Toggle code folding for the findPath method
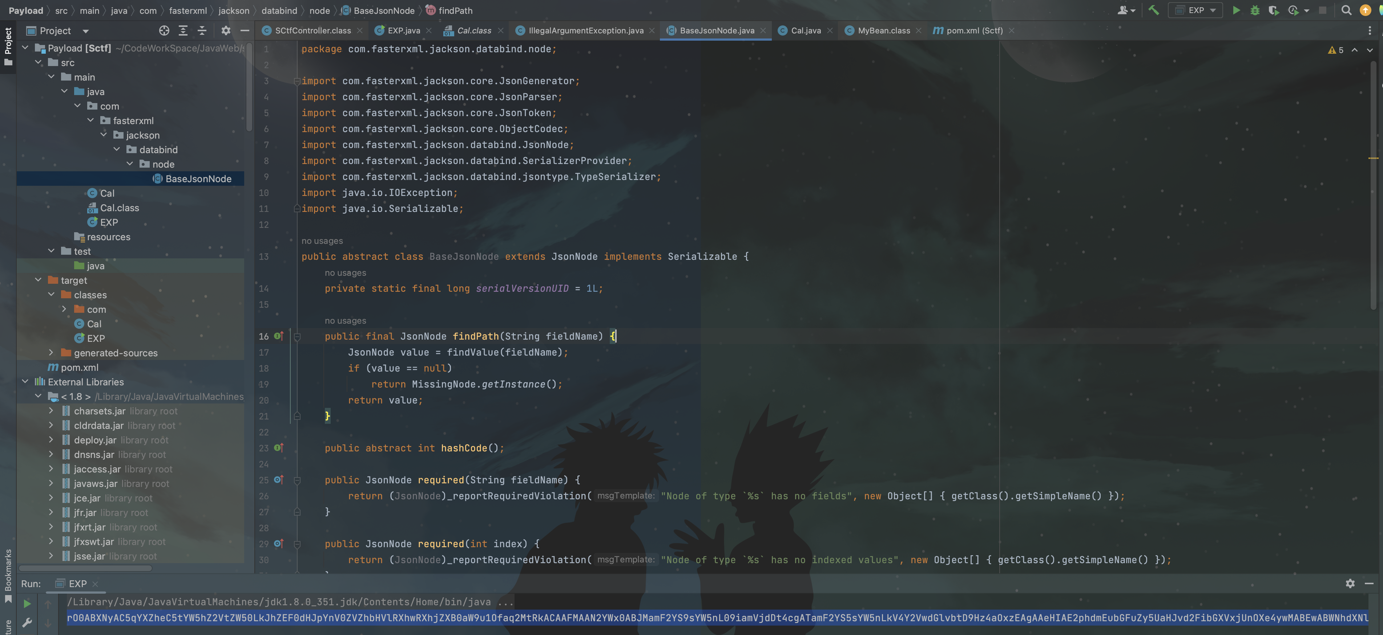The height and width of the screenshot is (635, 1383). [x=297, y=337]
